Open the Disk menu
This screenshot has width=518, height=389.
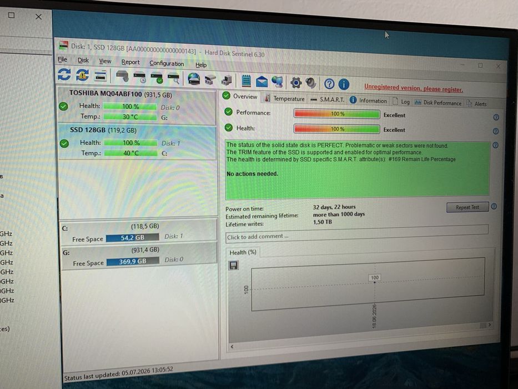coord(83,60)
